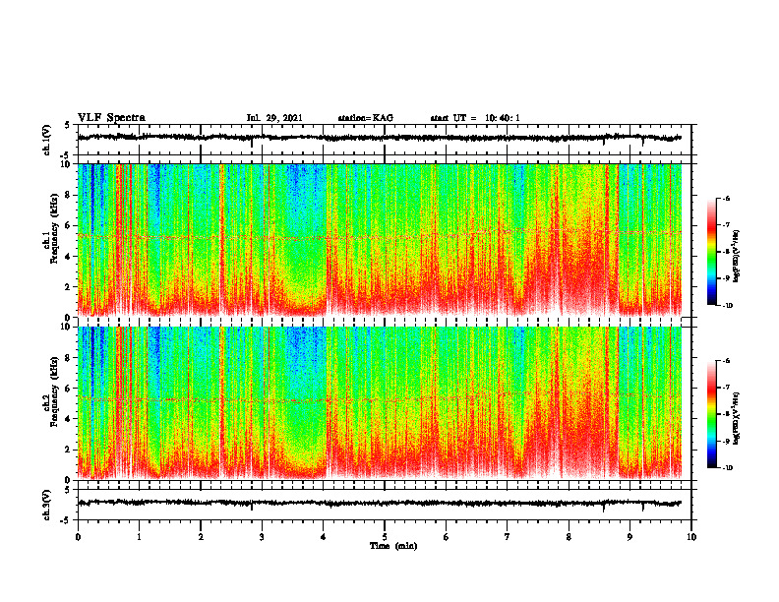Image resolution: width=779 pixels, height=602 pixels.
Task: Click the "4" kHz tick on ch.1 frequency axis
Action: tap(68, 257)
